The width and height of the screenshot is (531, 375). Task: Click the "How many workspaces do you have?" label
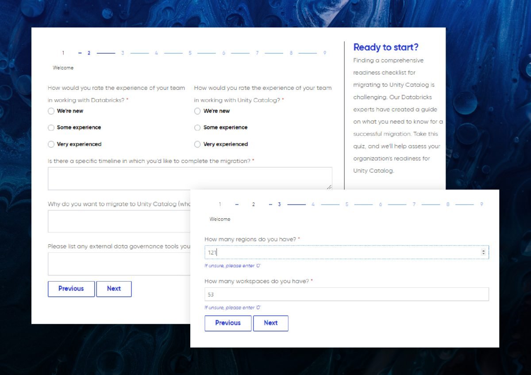[x=258, y=281]
